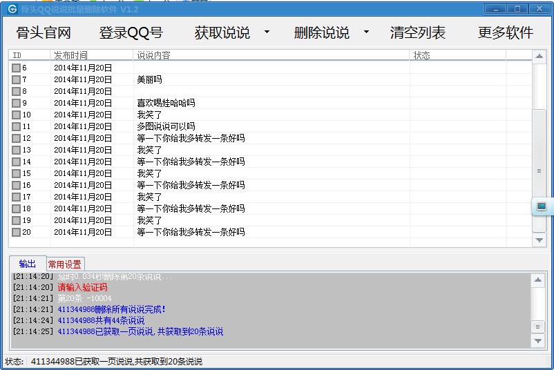This screenshot has height=370, width=554.
Task: Check the box for row ID 13
Action: [17, 150]
